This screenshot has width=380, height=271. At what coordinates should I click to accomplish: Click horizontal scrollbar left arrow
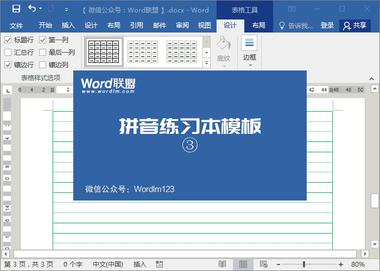[x=5, y=254]
